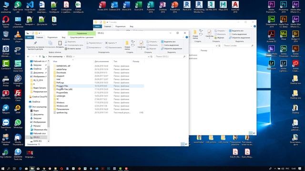Open Корзина (Recycle Bin) on desktop
The image size is (305, 171).
pos(6,36)
